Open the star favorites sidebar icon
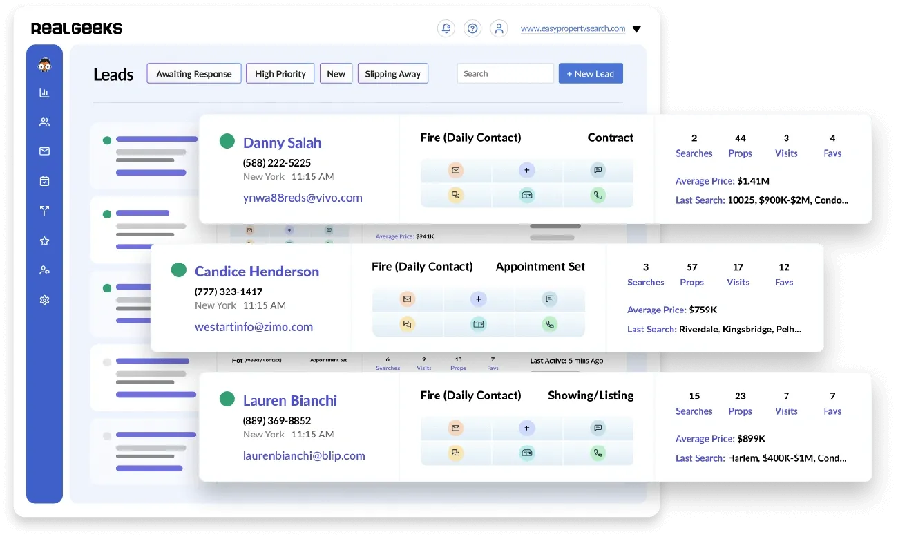The image size is (898, 537). tap(44, 241)
